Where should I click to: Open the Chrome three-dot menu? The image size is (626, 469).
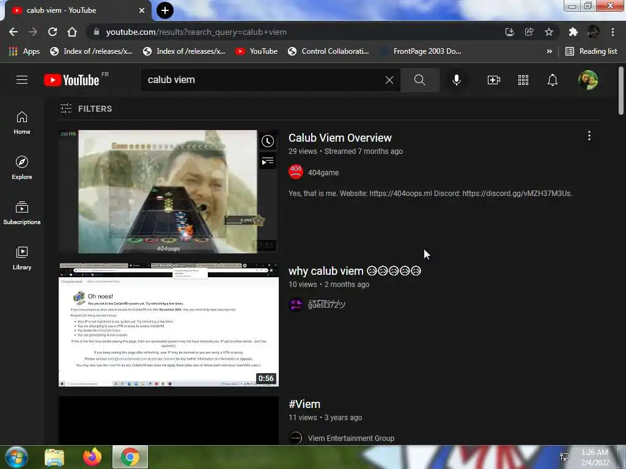click(x=613, y=32)
